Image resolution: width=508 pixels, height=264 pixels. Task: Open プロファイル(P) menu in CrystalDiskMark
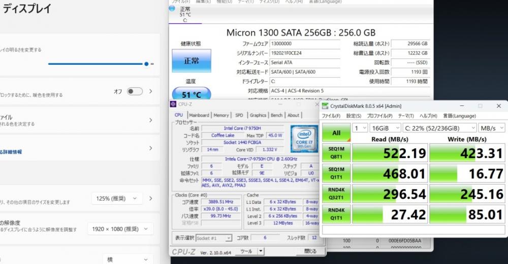(x=379, y=116)
